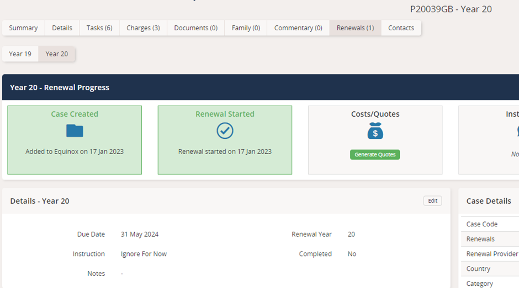
Task: Click the Renewal Year value 20
Action: [x=351, y=234]
